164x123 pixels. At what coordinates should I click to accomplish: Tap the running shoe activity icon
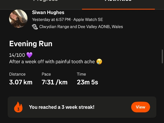pos(35,27)
